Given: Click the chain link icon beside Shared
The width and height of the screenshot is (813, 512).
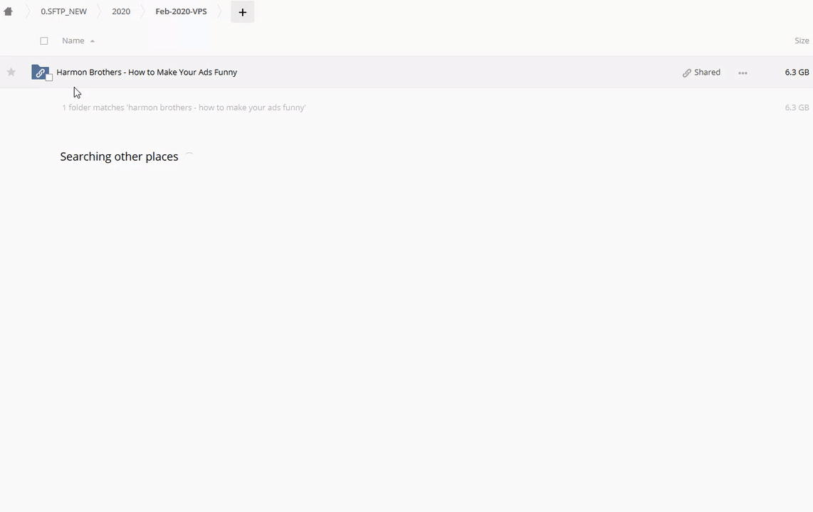Looking at the screenshot, I should tap(686, 73).
